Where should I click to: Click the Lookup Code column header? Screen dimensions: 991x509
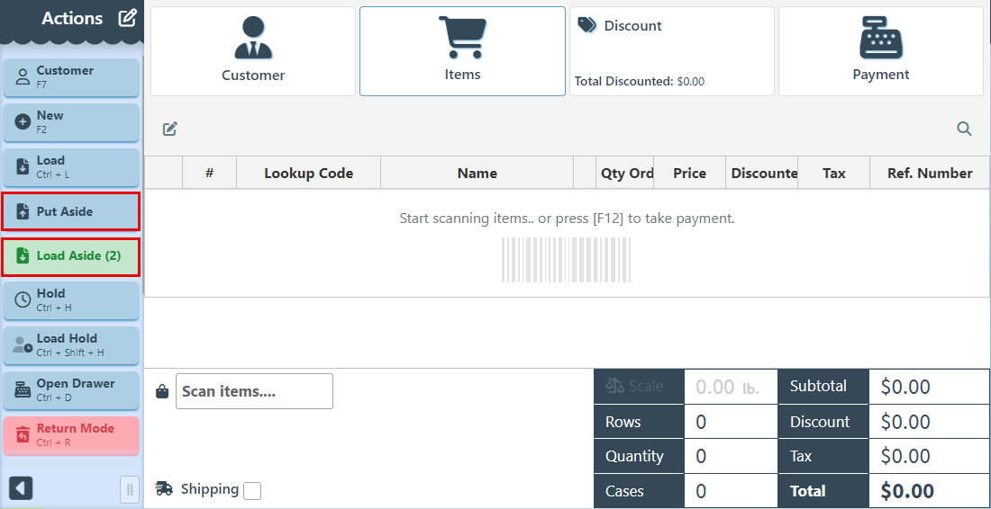point(308,174)
